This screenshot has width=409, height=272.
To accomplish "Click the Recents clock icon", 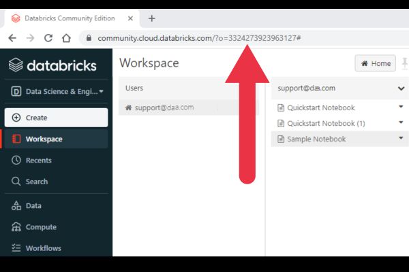I will coord(16,160).
